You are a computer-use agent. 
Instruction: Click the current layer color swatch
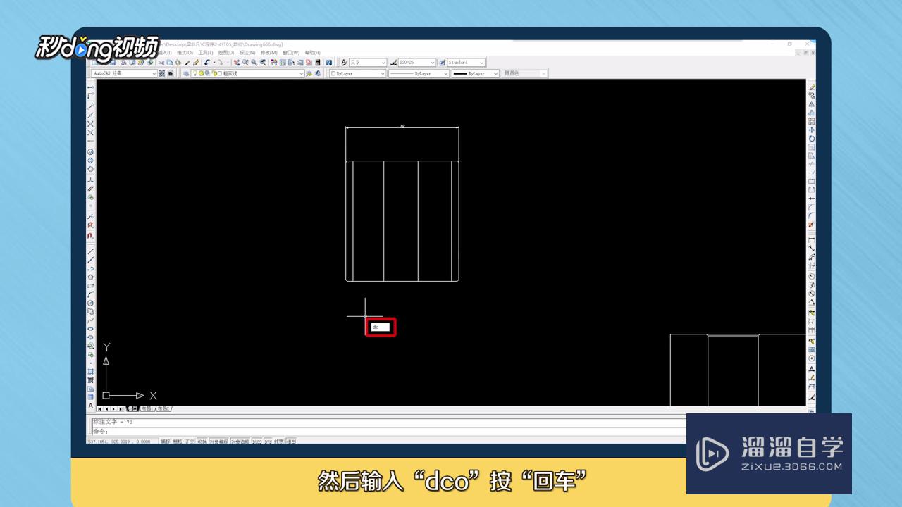[x=221, y=74]
